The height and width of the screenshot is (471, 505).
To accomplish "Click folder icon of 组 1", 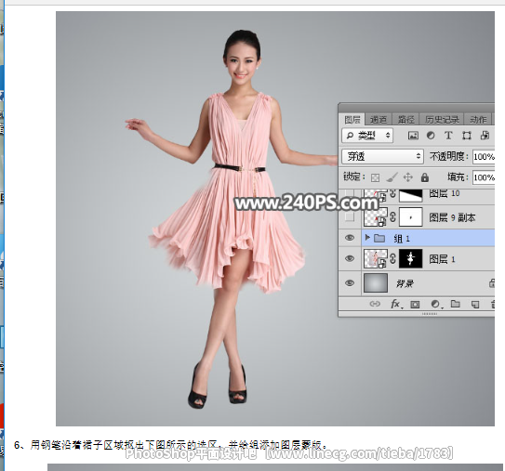I will pos(379,238).
